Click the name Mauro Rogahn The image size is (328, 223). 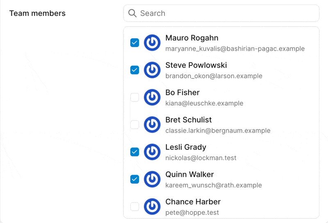[192, 38]
